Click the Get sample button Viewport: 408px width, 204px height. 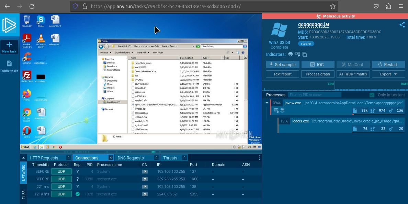[283, 65]
